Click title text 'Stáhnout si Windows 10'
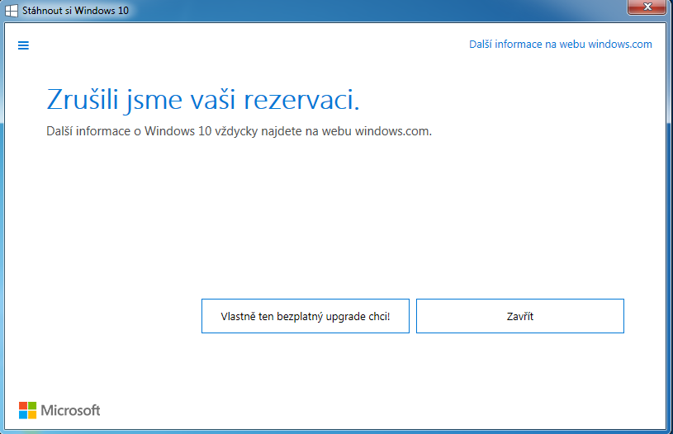 (75, 11)
